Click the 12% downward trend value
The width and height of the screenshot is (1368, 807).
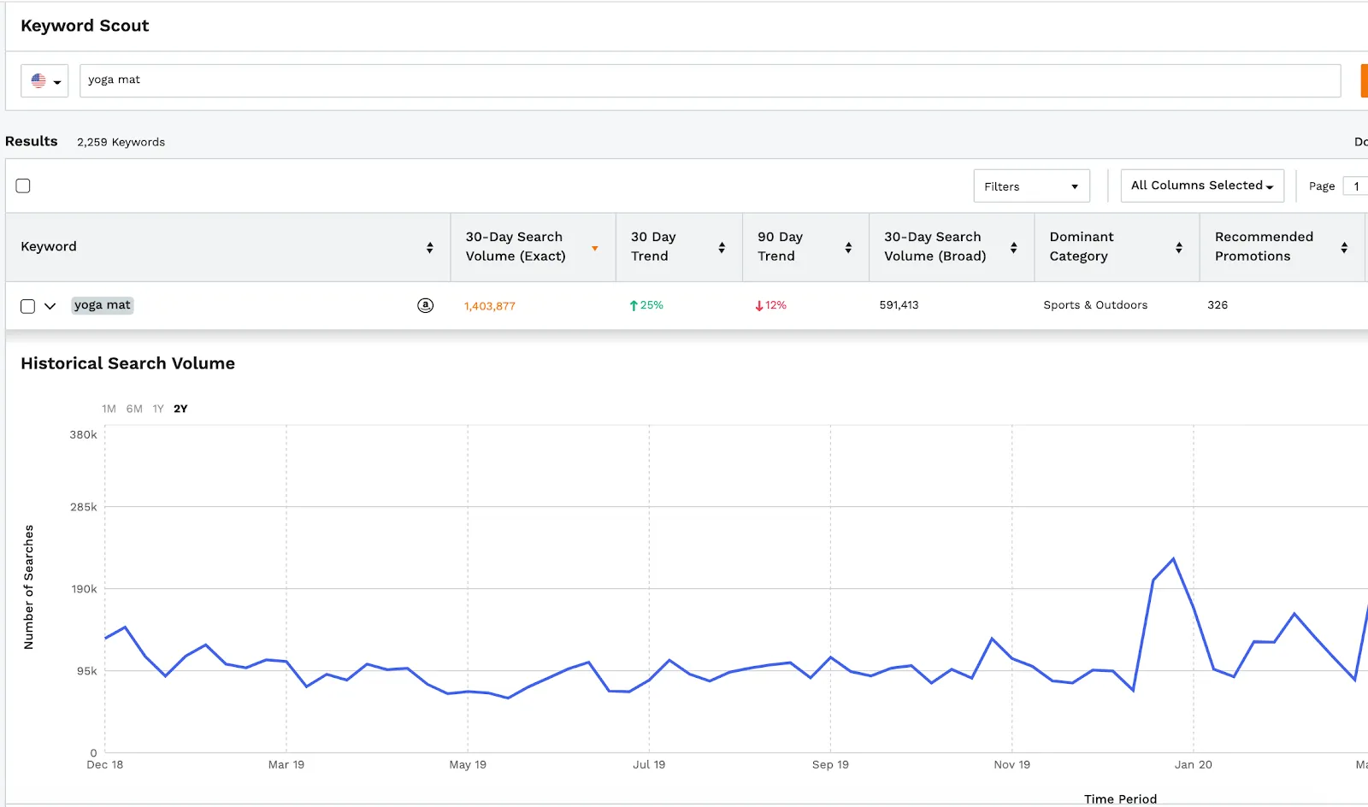(x=771, y=305)
